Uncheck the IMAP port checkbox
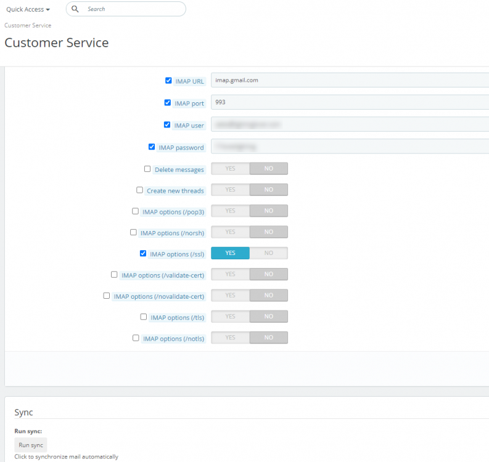489x462 pixels. click(x=168, y=103)
